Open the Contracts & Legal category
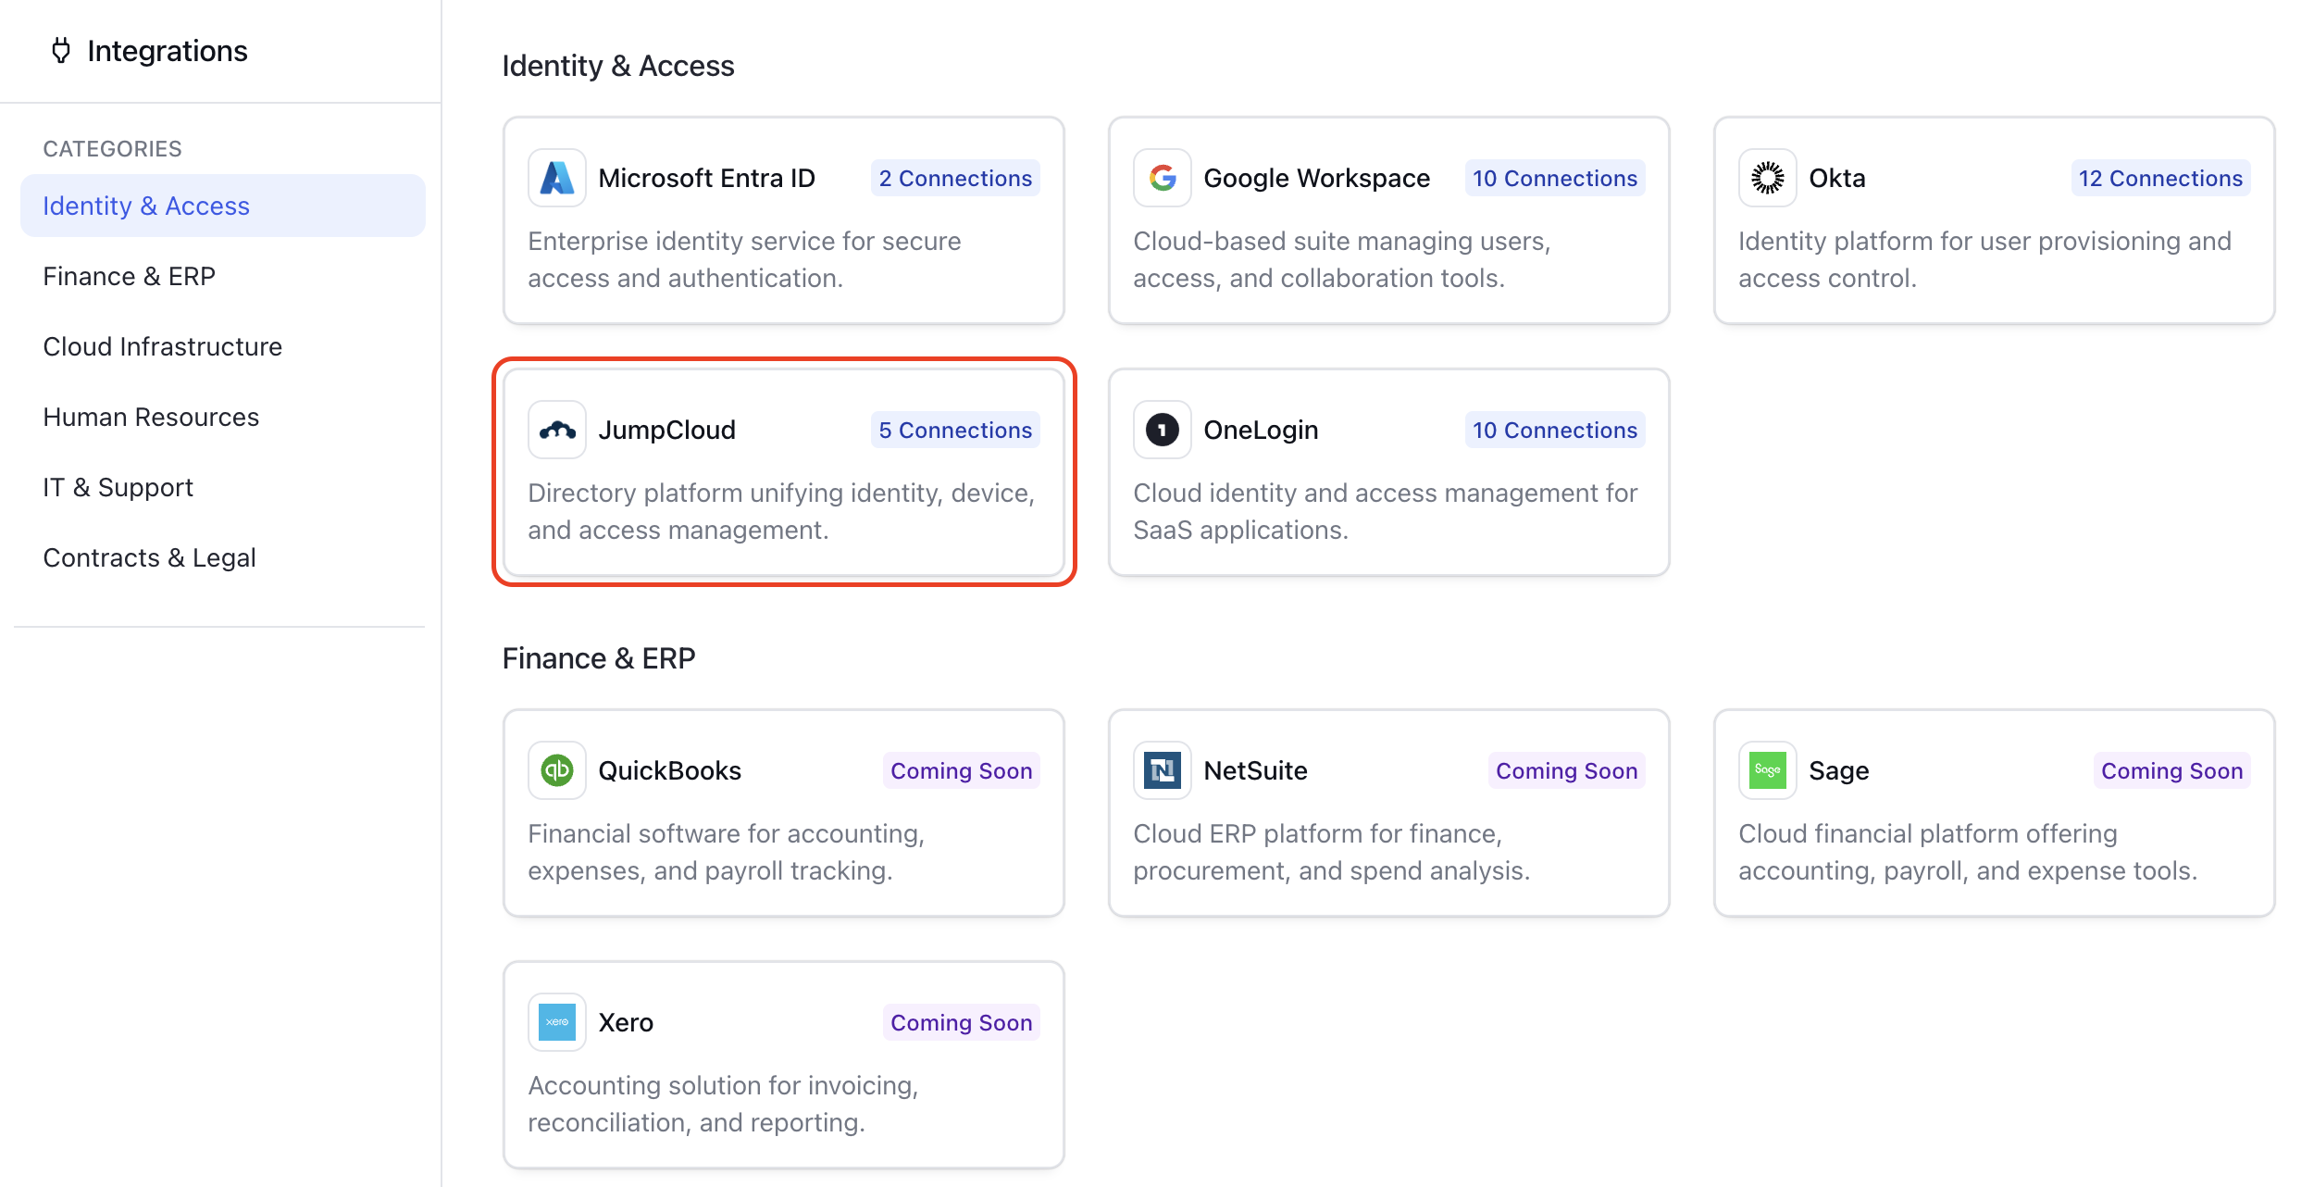This screenshot has height=1187, width=2314. (223, 557)
